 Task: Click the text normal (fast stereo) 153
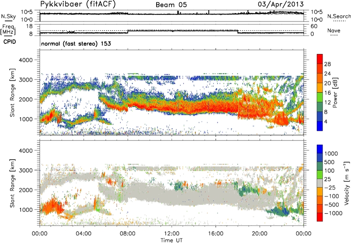pyautogui.click(x=76, y=43)
